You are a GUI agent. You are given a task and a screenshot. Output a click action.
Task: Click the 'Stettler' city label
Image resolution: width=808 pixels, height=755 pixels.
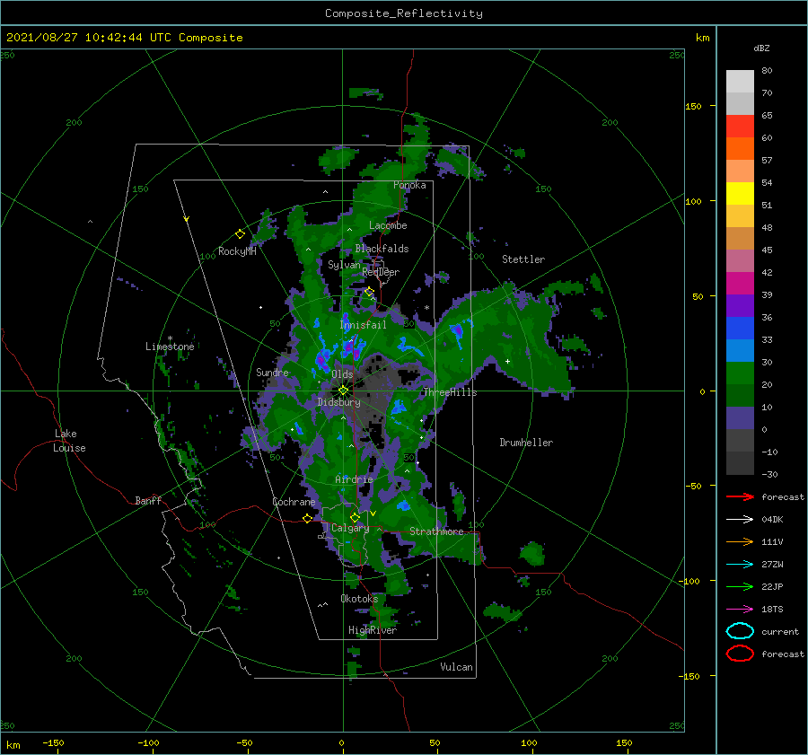(523, 259)
